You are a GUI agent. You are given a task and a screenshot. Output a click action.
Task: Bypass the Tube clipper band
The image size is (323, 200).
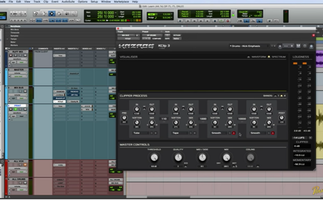coord(155,133)
